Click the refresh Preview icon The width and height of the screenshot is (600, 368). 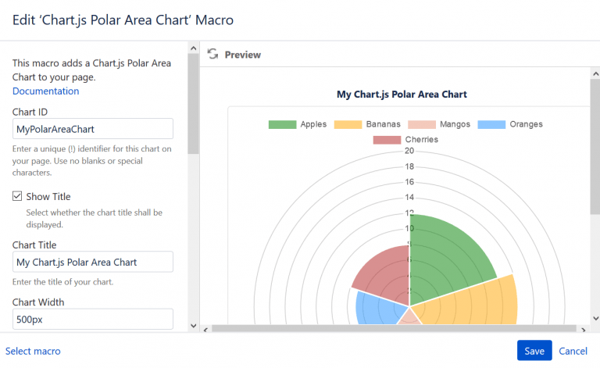[x=212, y=55]
